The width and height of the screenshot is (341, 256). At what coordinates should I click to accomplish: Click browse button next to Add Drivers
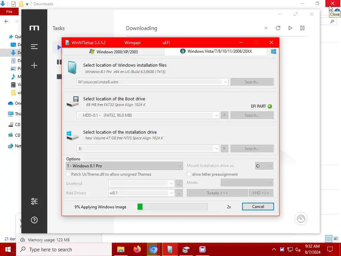pos(179,193)
